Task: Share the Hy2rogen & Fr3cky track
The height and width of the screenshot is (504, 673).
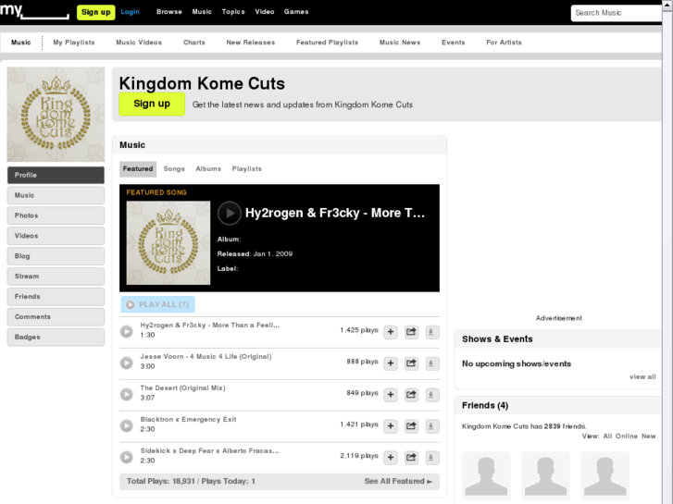Action: pyautogui.click(x=411, y=332)
